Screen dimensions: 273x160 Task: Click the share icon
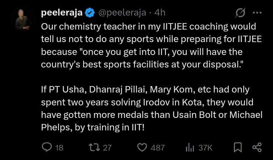tap(257, 147)
